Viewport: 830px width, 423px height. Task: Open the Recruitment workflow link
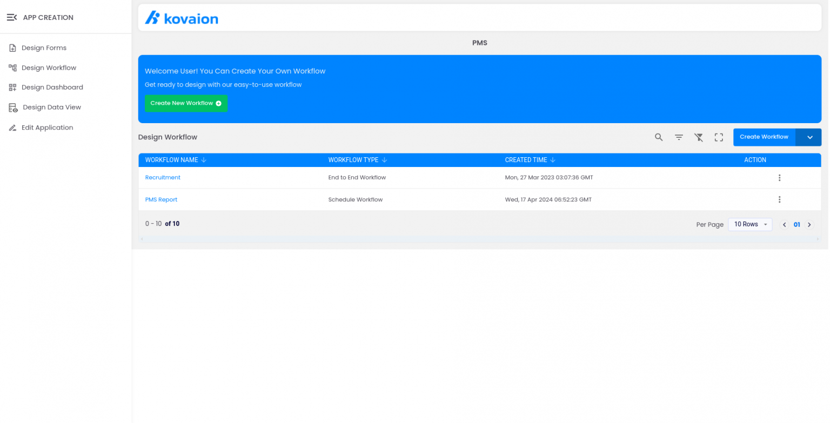162,177
